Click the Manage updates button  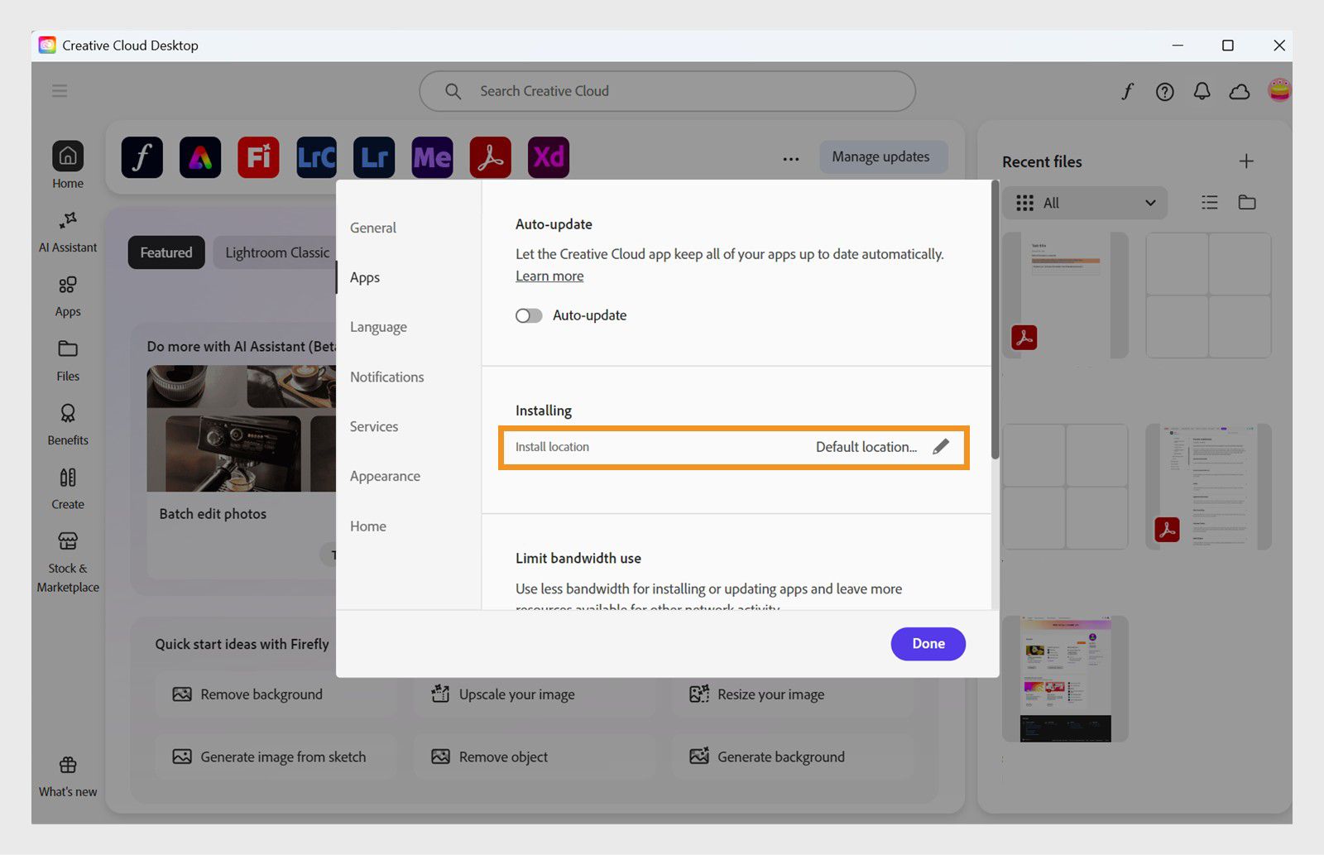click(883, 157)
